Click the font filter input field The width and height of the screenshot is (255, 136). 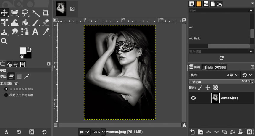click(219, 10)
